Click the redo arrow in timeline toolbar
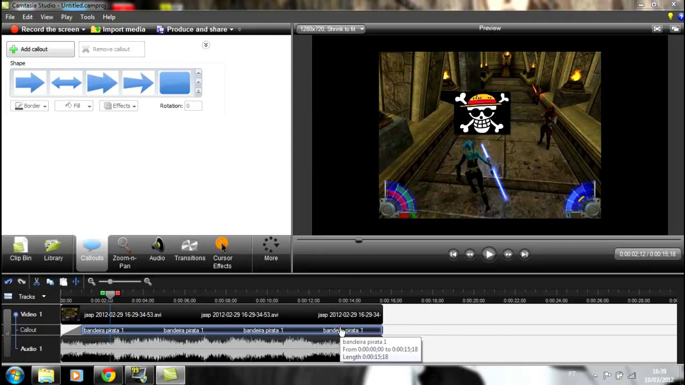Image resolution: width=685 pixels, height=385 pixels. 21,282
